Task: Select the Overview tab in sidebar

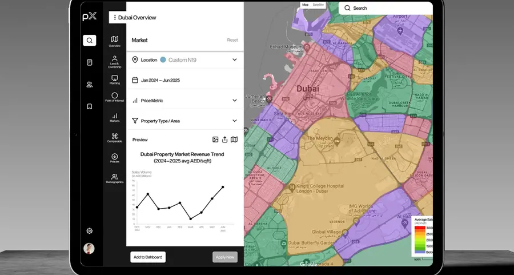Action: click(114, 41)
